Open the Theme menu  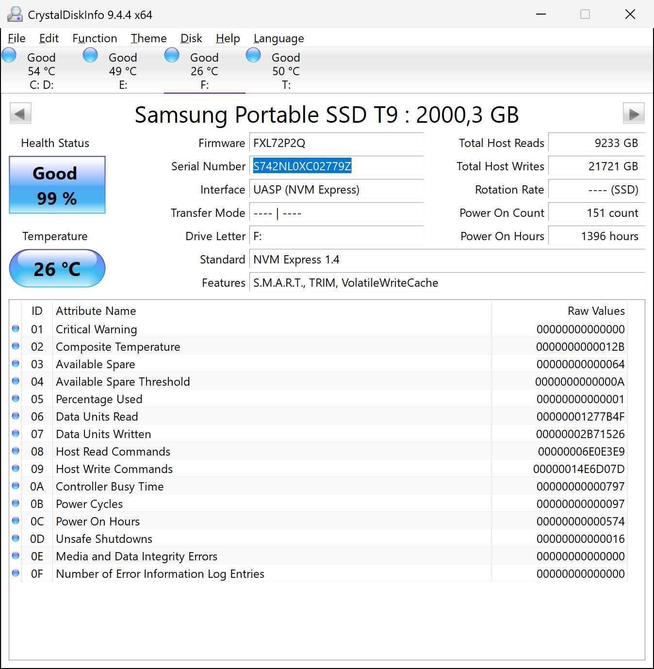(148, 38)
